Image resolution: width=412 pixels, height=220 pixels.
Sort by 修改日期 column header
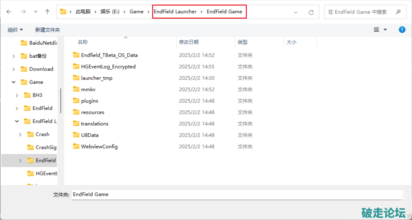(189, 42)
